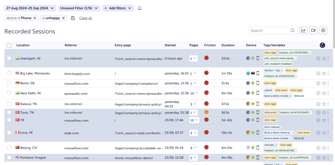Open the alerts bell icon

(x=140, y=8)
